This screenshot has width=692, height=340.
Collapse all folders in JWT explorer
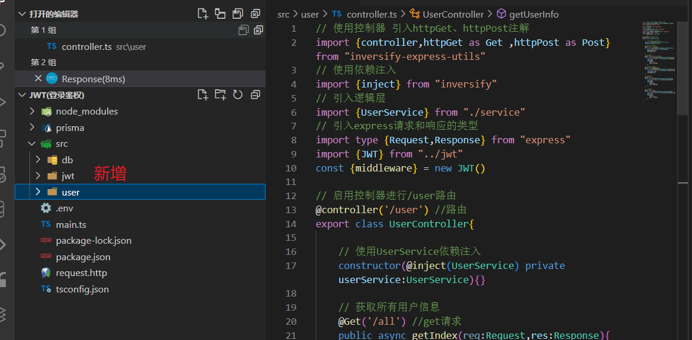click(255, 95)
